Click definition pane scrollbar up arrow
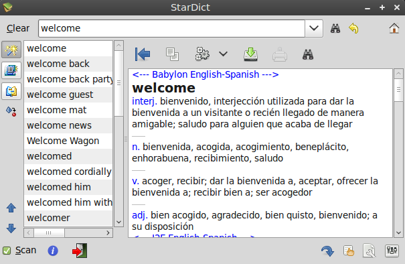 pyautogui.click(x=398, y=74)
